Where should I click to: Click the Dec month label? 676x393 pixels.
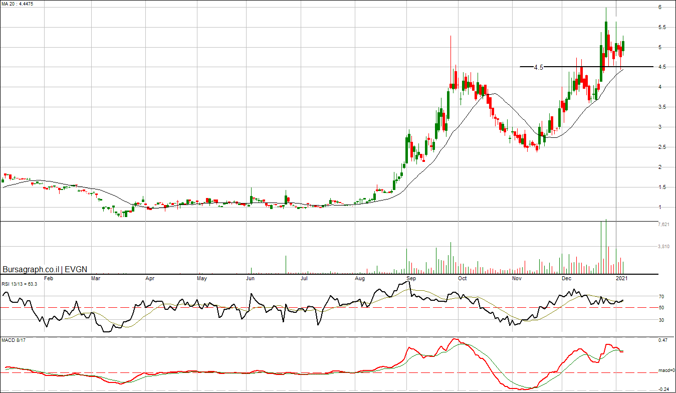pyautogui.click(x=567, y=278)
